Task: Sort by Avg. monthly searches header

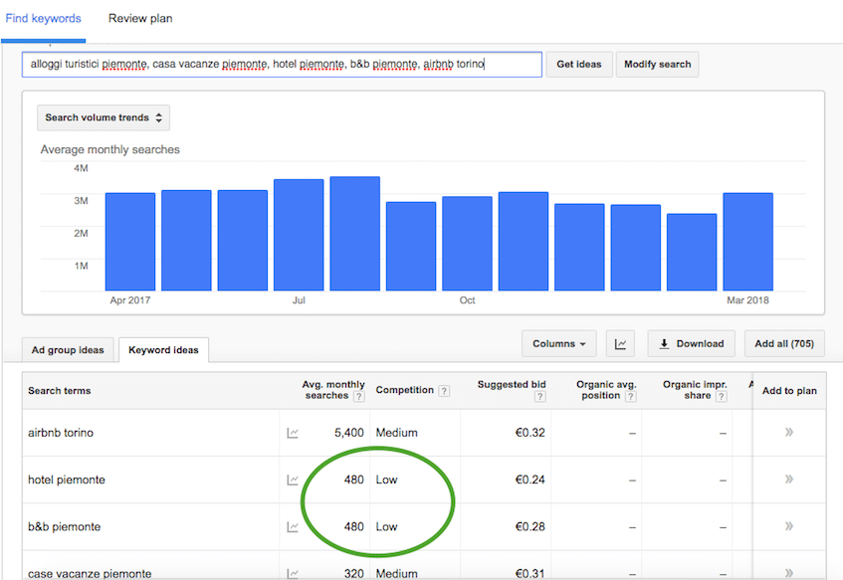Action: (x=333, y=390)
